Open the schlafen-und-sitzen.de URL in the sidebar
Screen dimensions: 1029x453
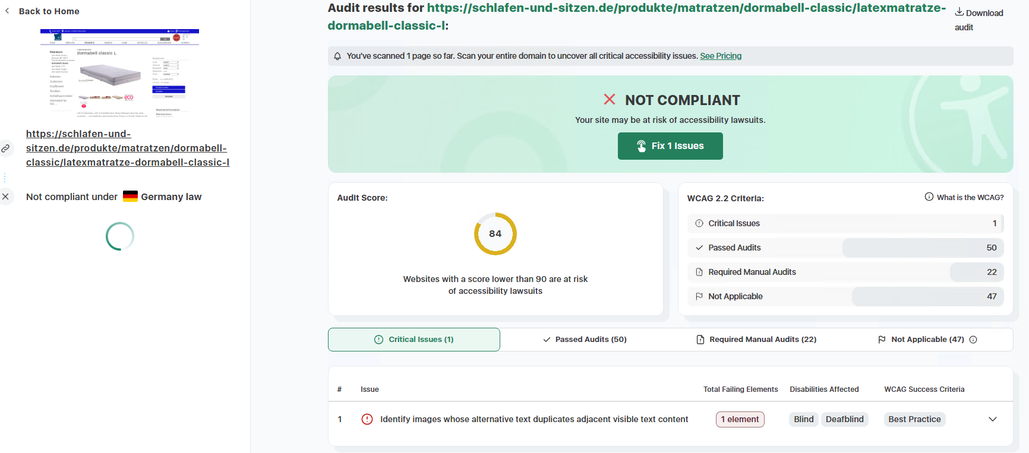tap(128, 148)
